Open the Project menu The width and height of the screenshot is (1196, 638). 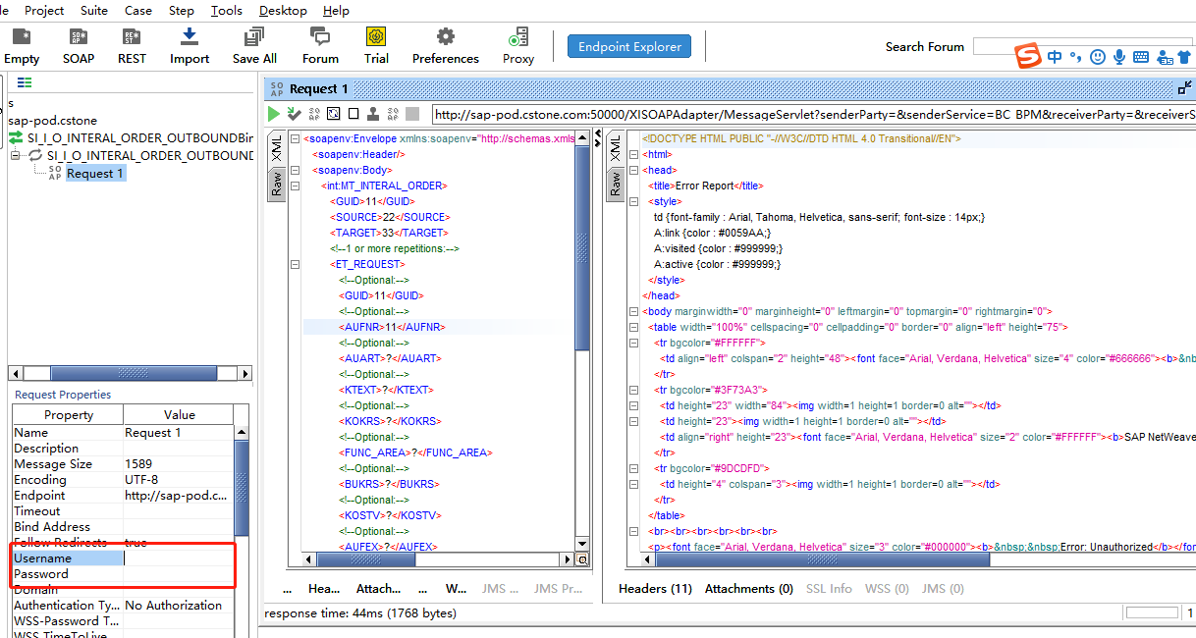point(44,10)
